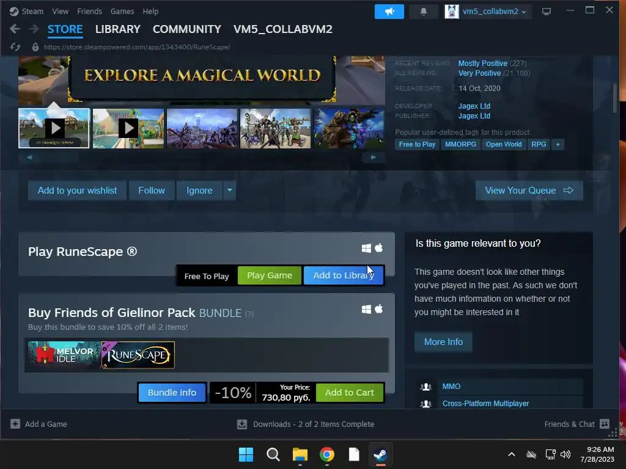Open the Help menu
This screenshot has width=626, height=469.
coord(150,11)
